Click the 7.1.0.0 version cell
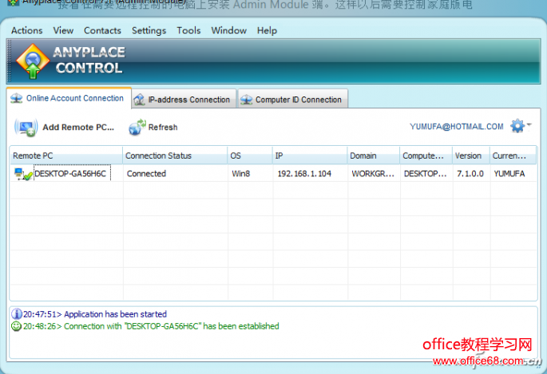The height and width of the screenshot is (374, 547). coord(470,173)
